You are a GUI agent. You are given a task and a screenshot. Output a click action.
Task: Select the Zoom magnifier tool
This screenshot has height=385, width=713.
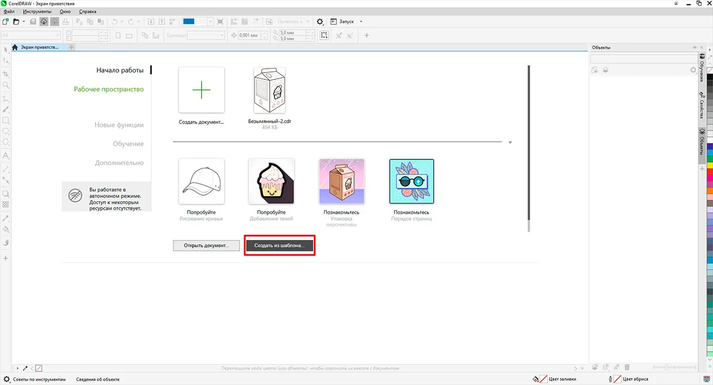pyautogui.click(x=6, y=85)
